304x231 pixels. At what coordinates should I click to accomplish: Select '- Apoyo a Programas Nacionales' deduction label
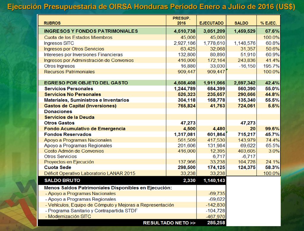pyautogui.click(x=80, y=194)
